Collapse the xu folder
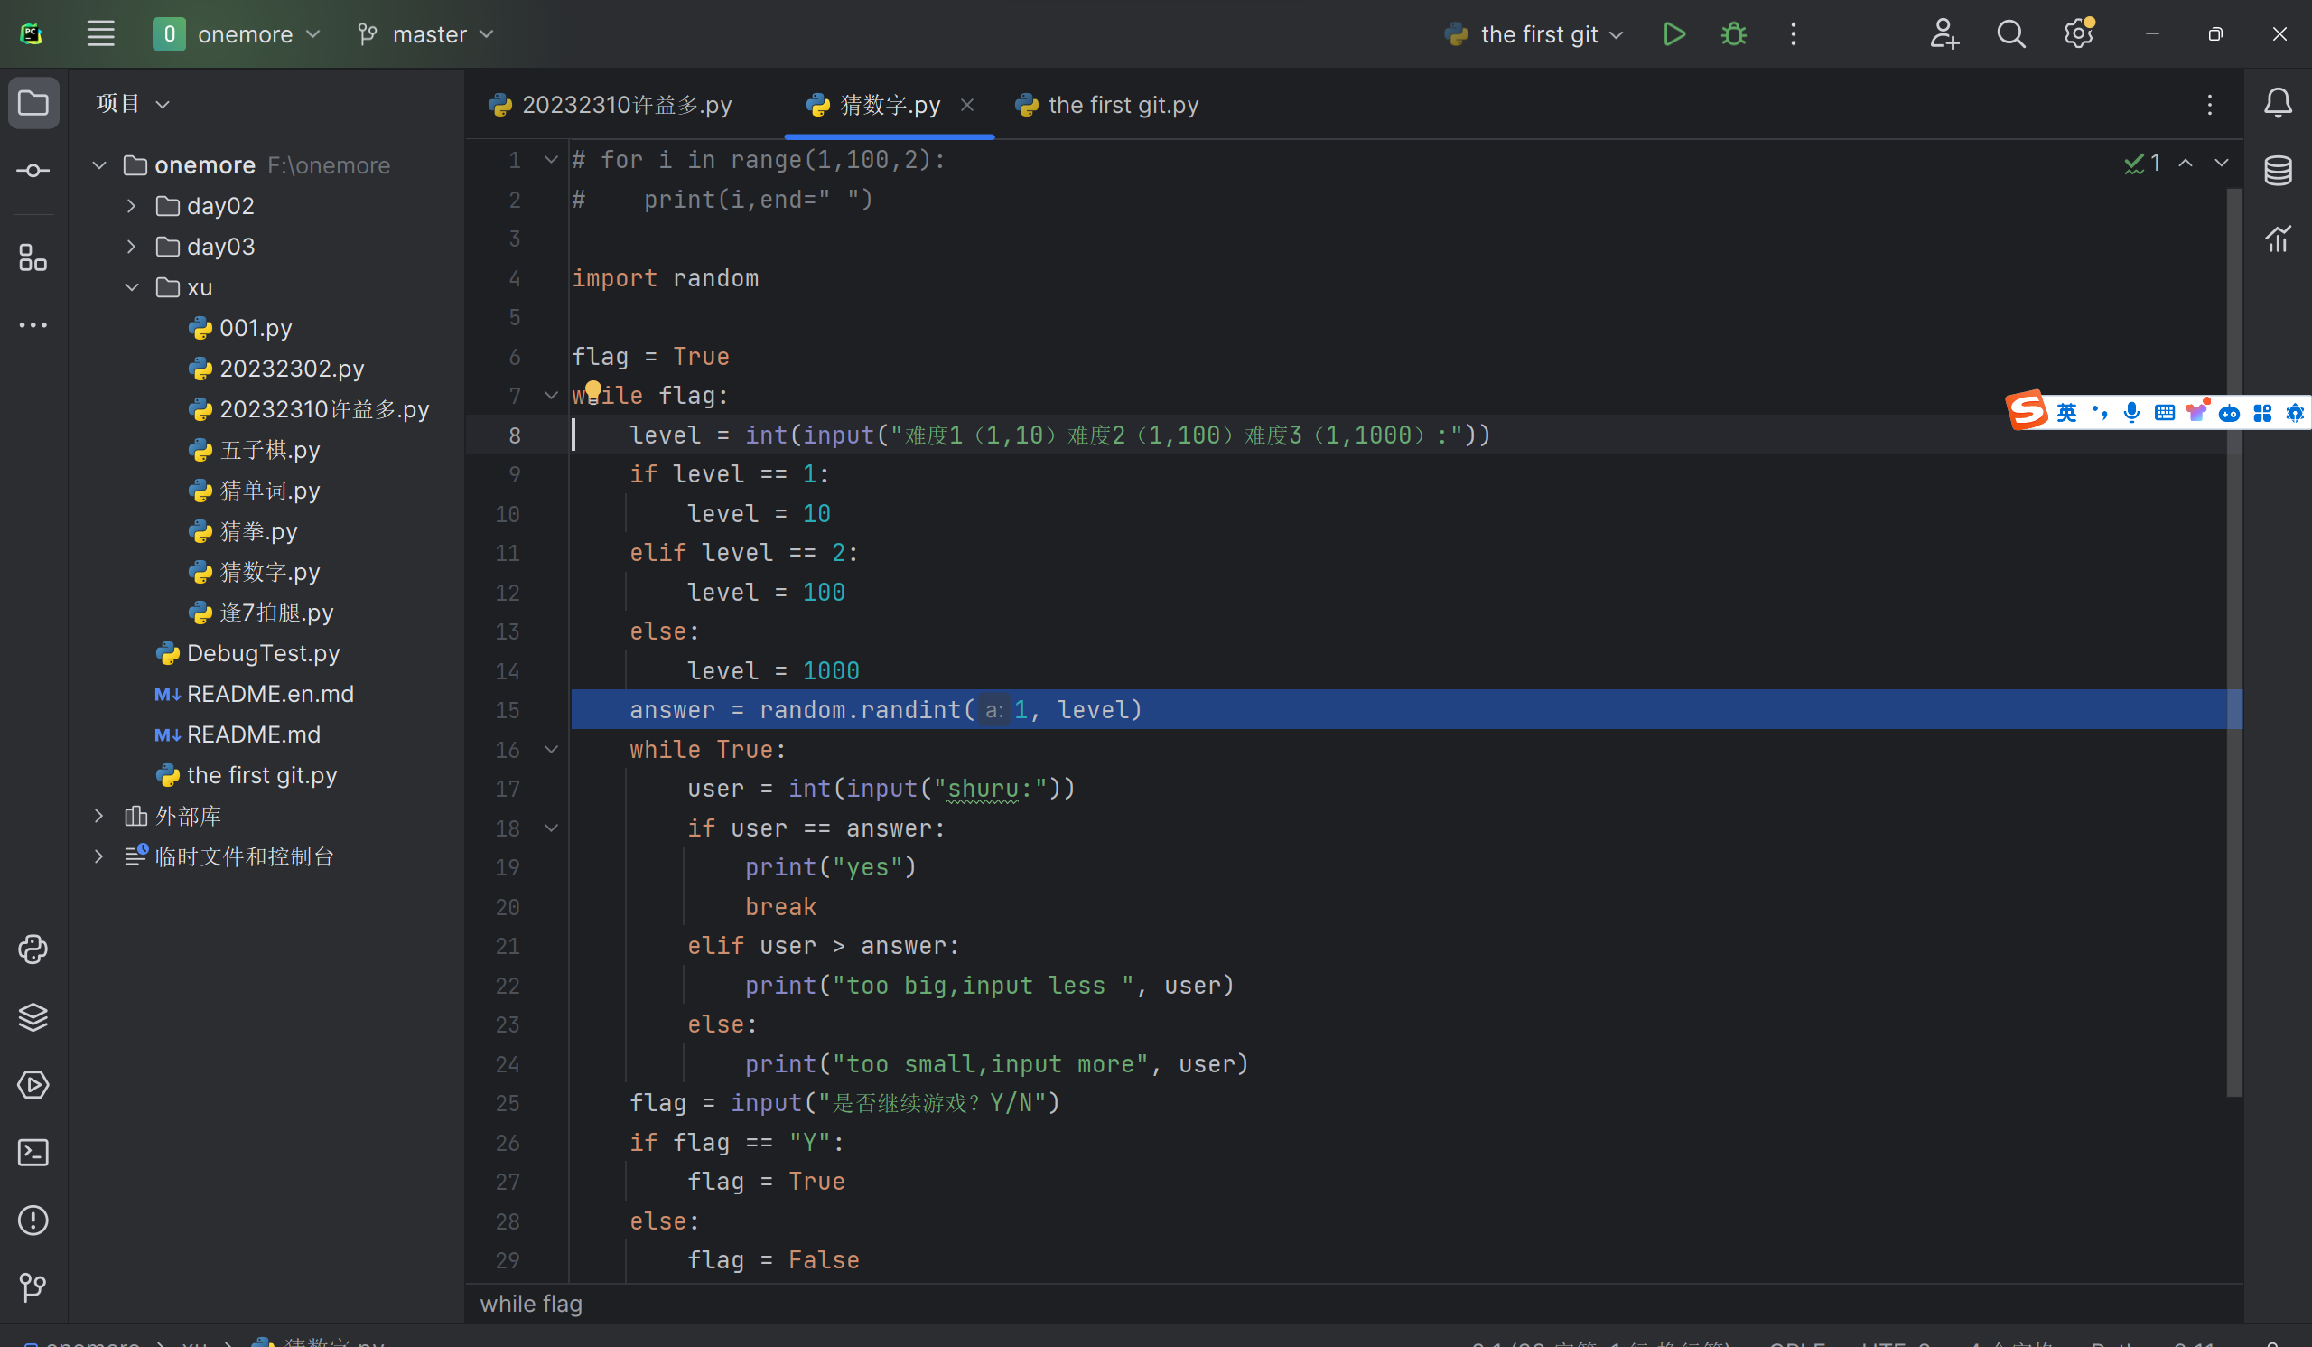The width and height of the screenshot is (2312, 1347). (x=131, y=287)
